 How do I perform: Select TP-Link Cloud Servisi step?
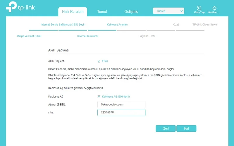click(205, 25)
